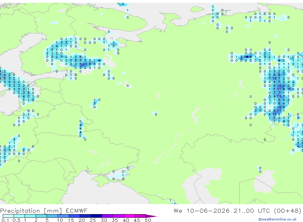Pick the 35–40 mm violet legend swatch

tap(118, 216)
